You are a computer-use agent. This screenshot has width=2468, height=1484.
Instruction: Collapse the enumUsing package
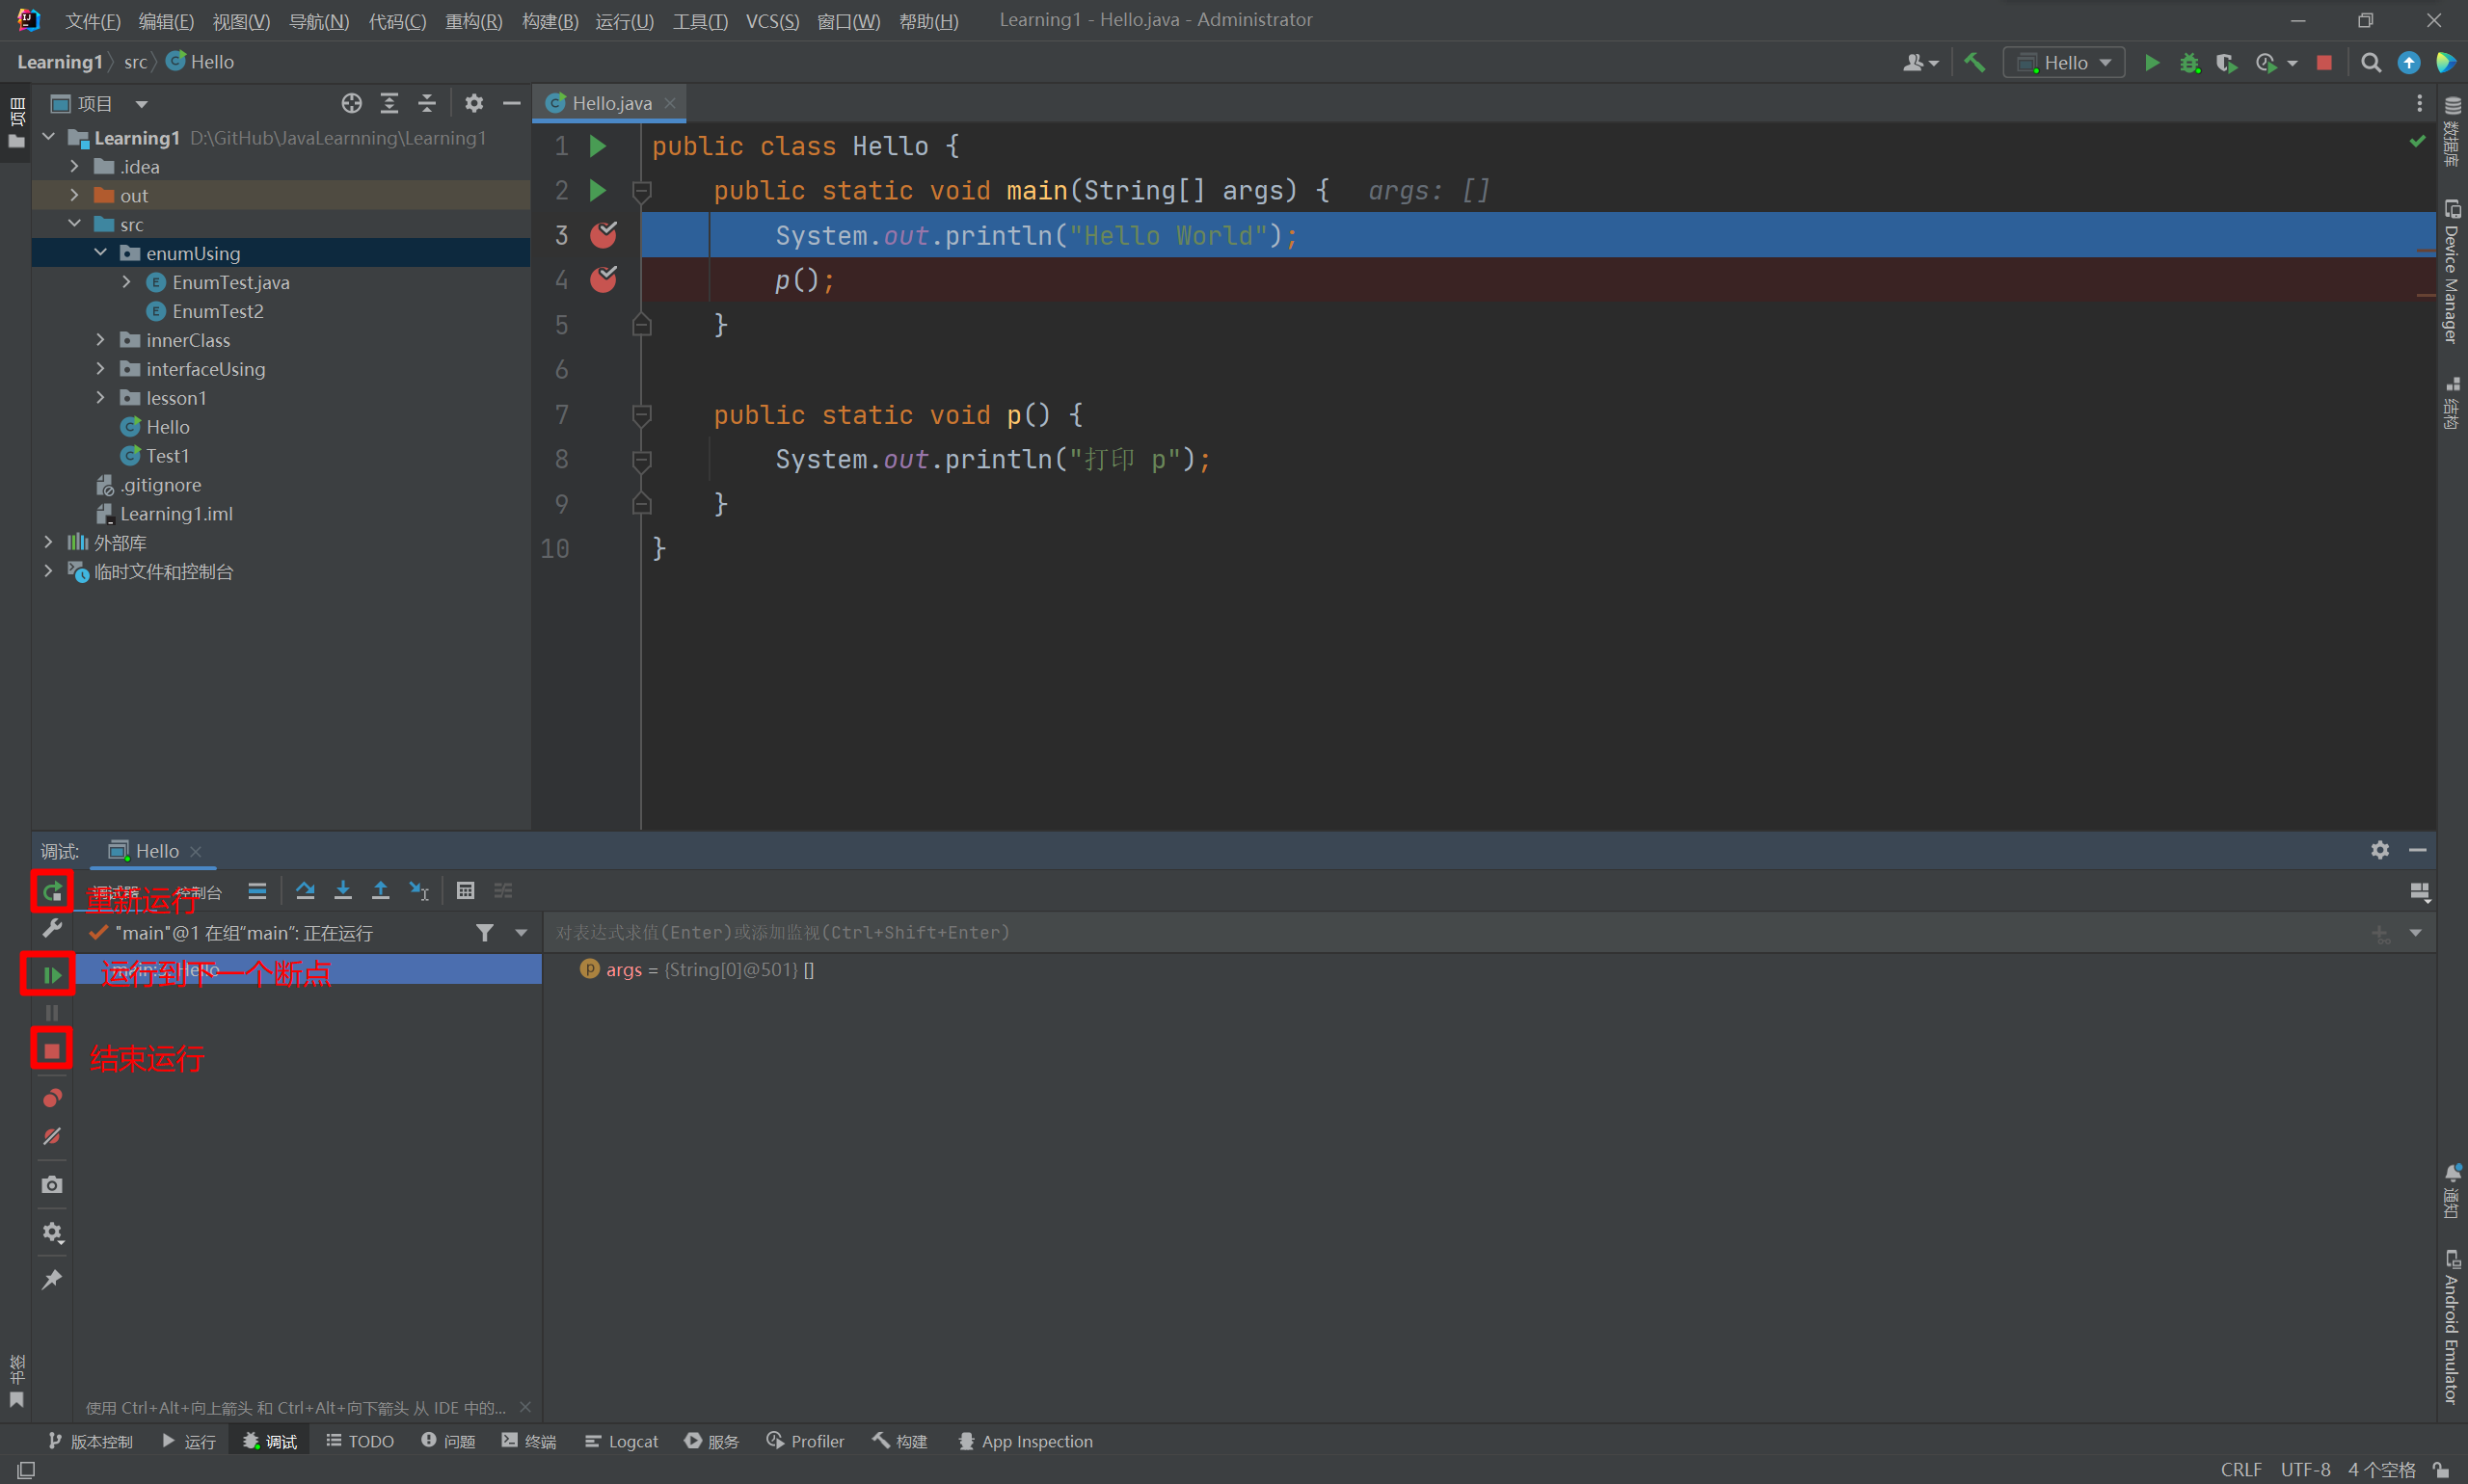(100, 253)
